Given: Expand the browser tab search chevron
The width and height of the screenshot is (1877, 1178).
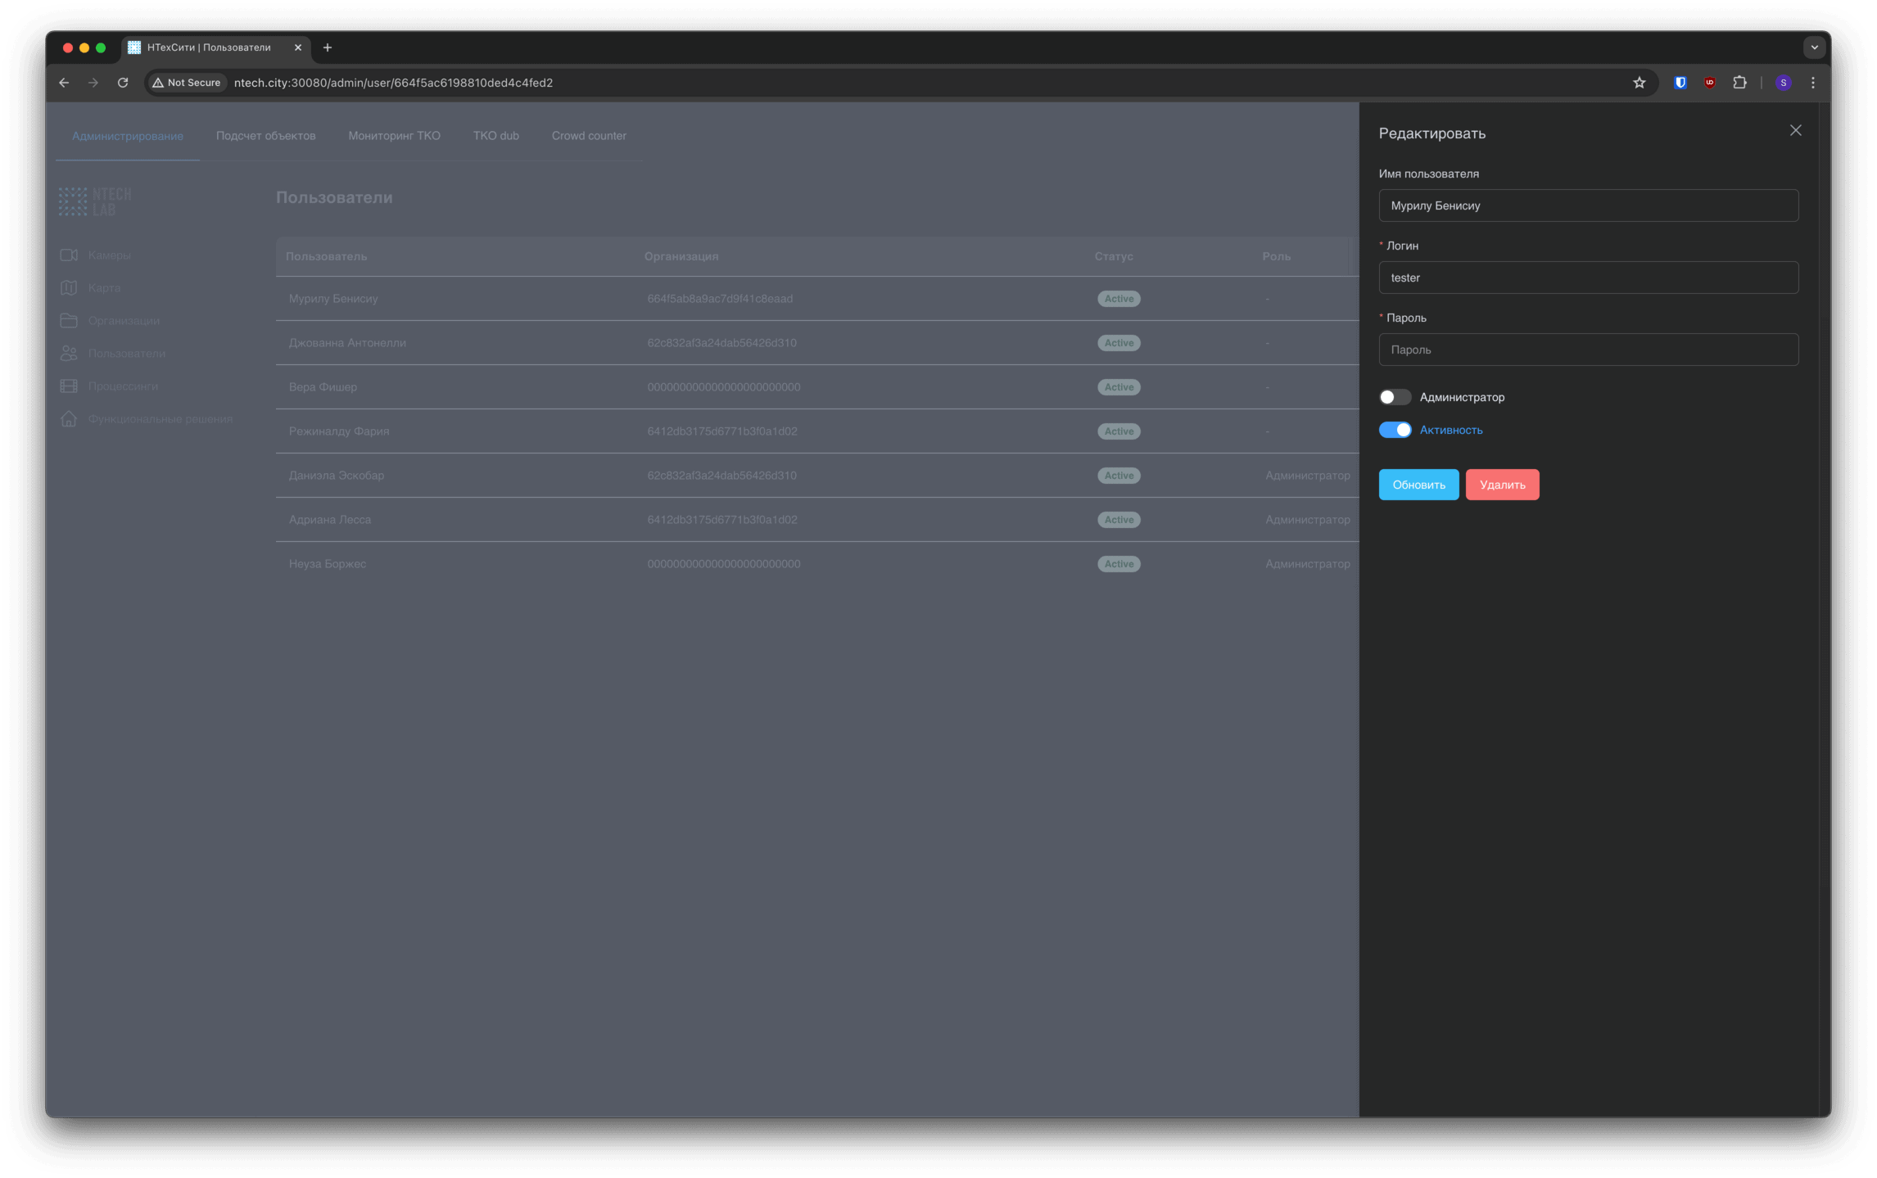Looking at the screenshot, I should pos(1814,47).
